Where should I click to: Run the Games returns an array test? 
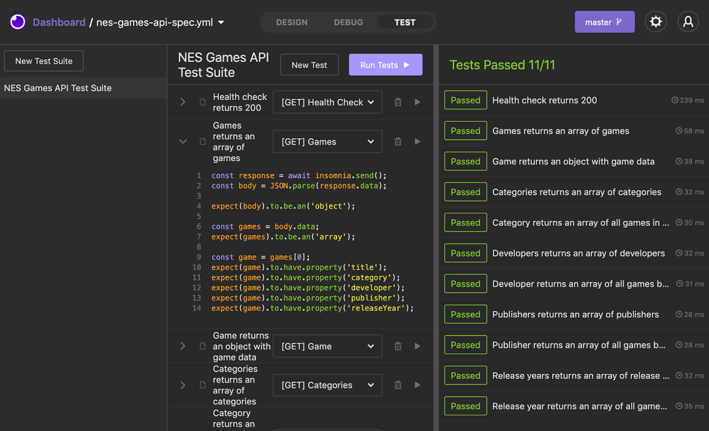point(417,141)
